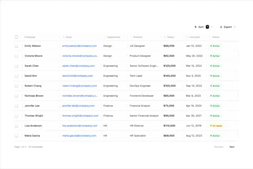Tick the checkbox for Sarah Chen

click(16, 66)
